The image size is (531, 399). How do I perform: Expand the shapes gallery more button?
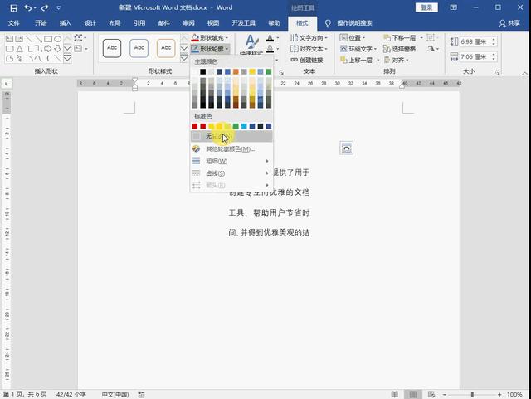click(x=67, y=59)
